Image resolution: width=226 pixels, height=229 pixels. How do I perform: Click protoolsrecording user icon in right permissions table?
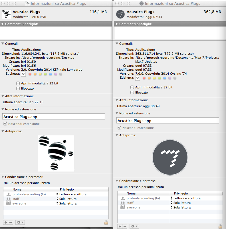(123, 198)
